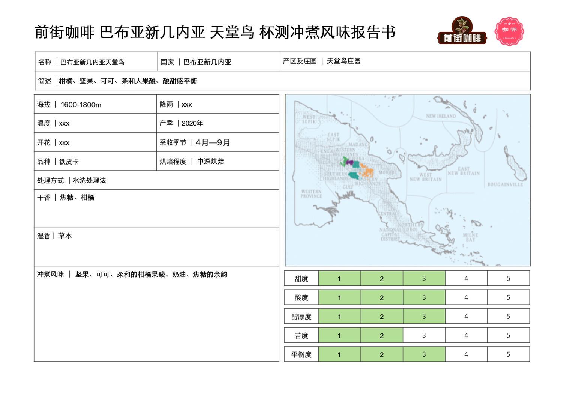Click the NEW IRELAND label on the map
This screenshot has height=405, width=573.
point(441,116)
